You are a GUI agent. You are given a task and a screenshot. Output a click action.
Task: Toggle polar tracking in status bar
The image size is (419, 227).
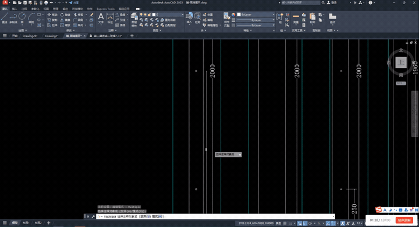tap(311, 224)
